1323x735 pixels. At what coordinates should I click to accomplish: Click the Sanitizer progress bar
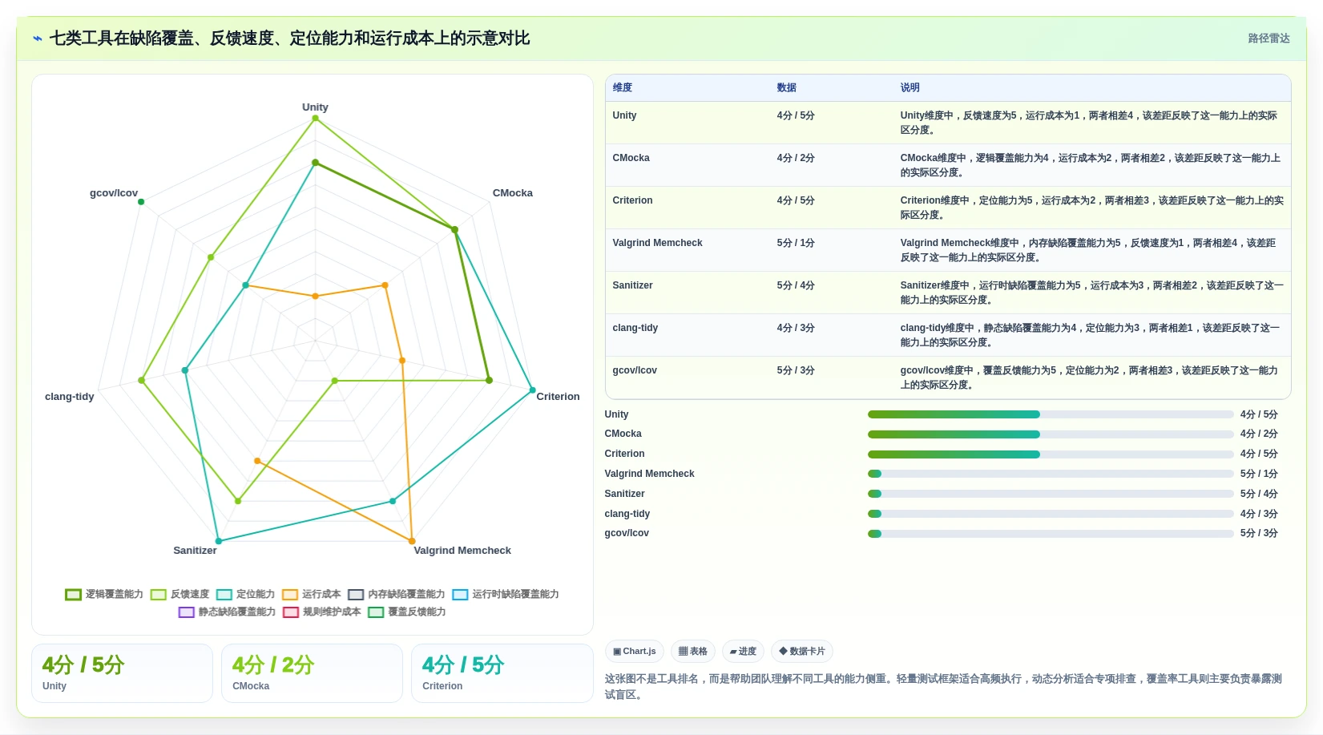[x=1051, y=494]
